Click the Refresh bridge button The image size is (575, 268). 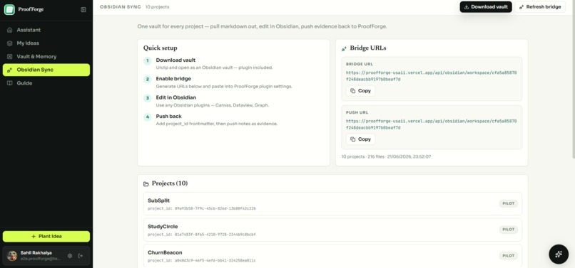point(540,7)
